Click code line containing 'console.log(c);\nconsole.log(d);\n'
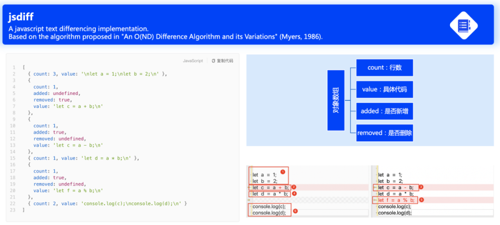The image size is (500, 225). click(x=107, y=203)
